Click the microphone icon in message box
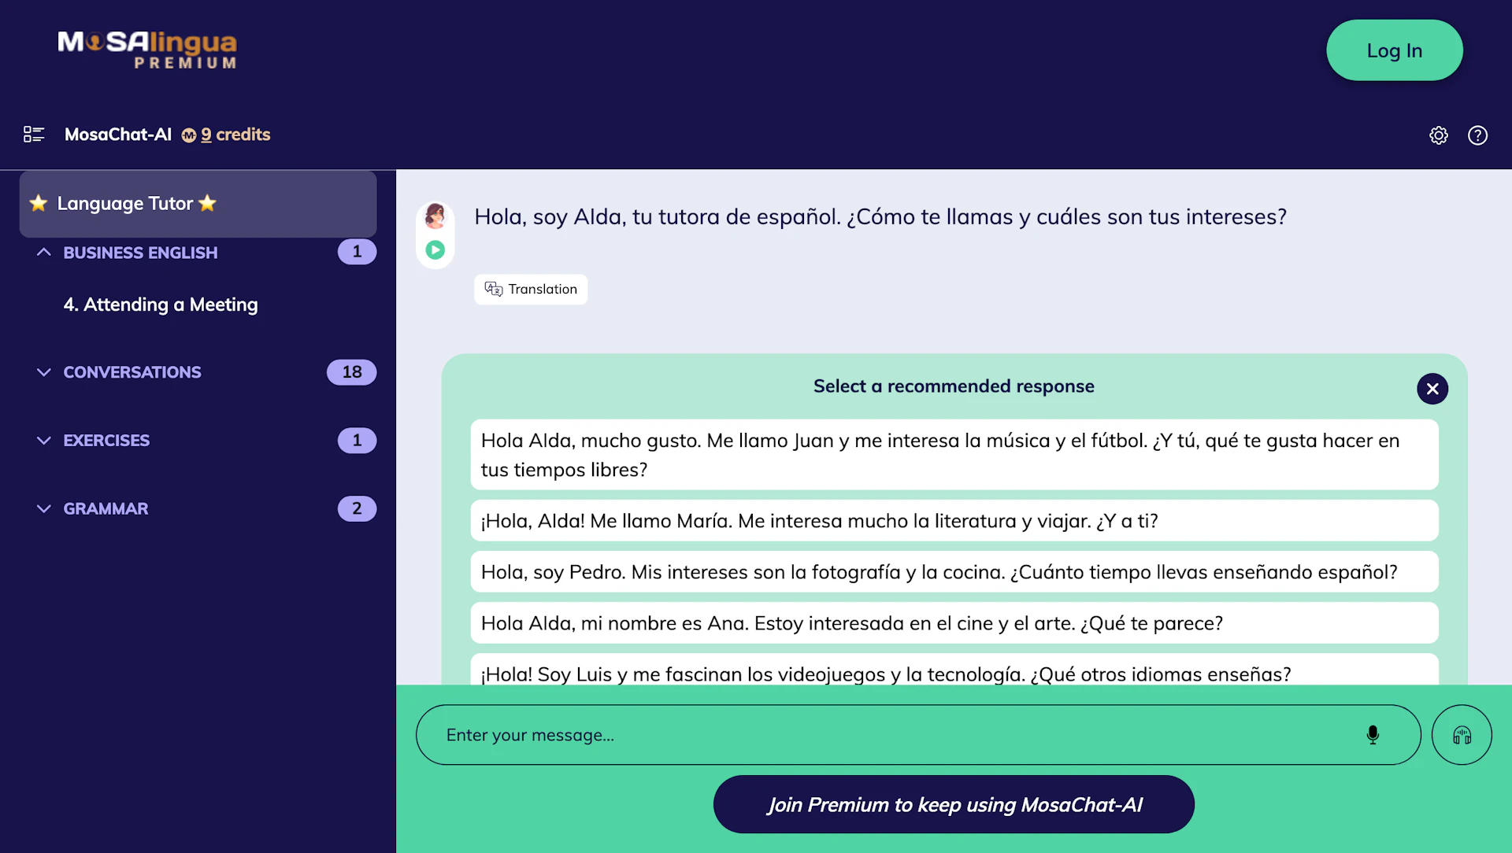This screenshot has height=853, width=1512. click(1373, 735)
